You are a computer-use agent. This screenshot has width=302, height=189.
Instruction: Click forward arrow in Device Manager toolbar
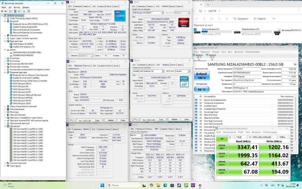click(5, 11)
